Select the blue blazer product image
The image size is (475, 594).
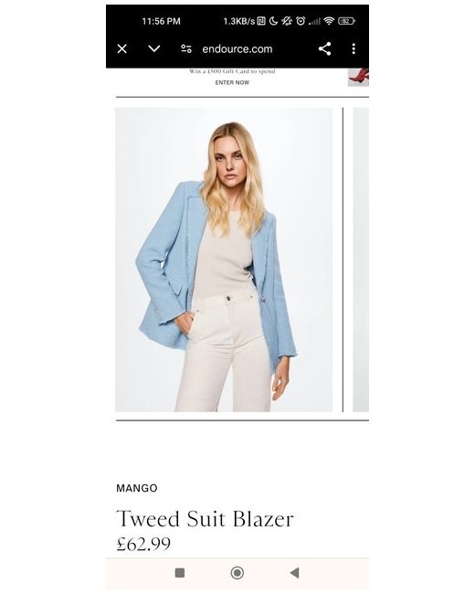click(x=224, y=260)
